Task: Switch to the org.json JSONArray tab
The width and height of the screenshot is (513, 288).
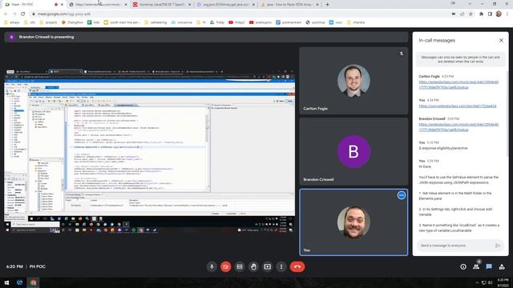Action: 225,5
